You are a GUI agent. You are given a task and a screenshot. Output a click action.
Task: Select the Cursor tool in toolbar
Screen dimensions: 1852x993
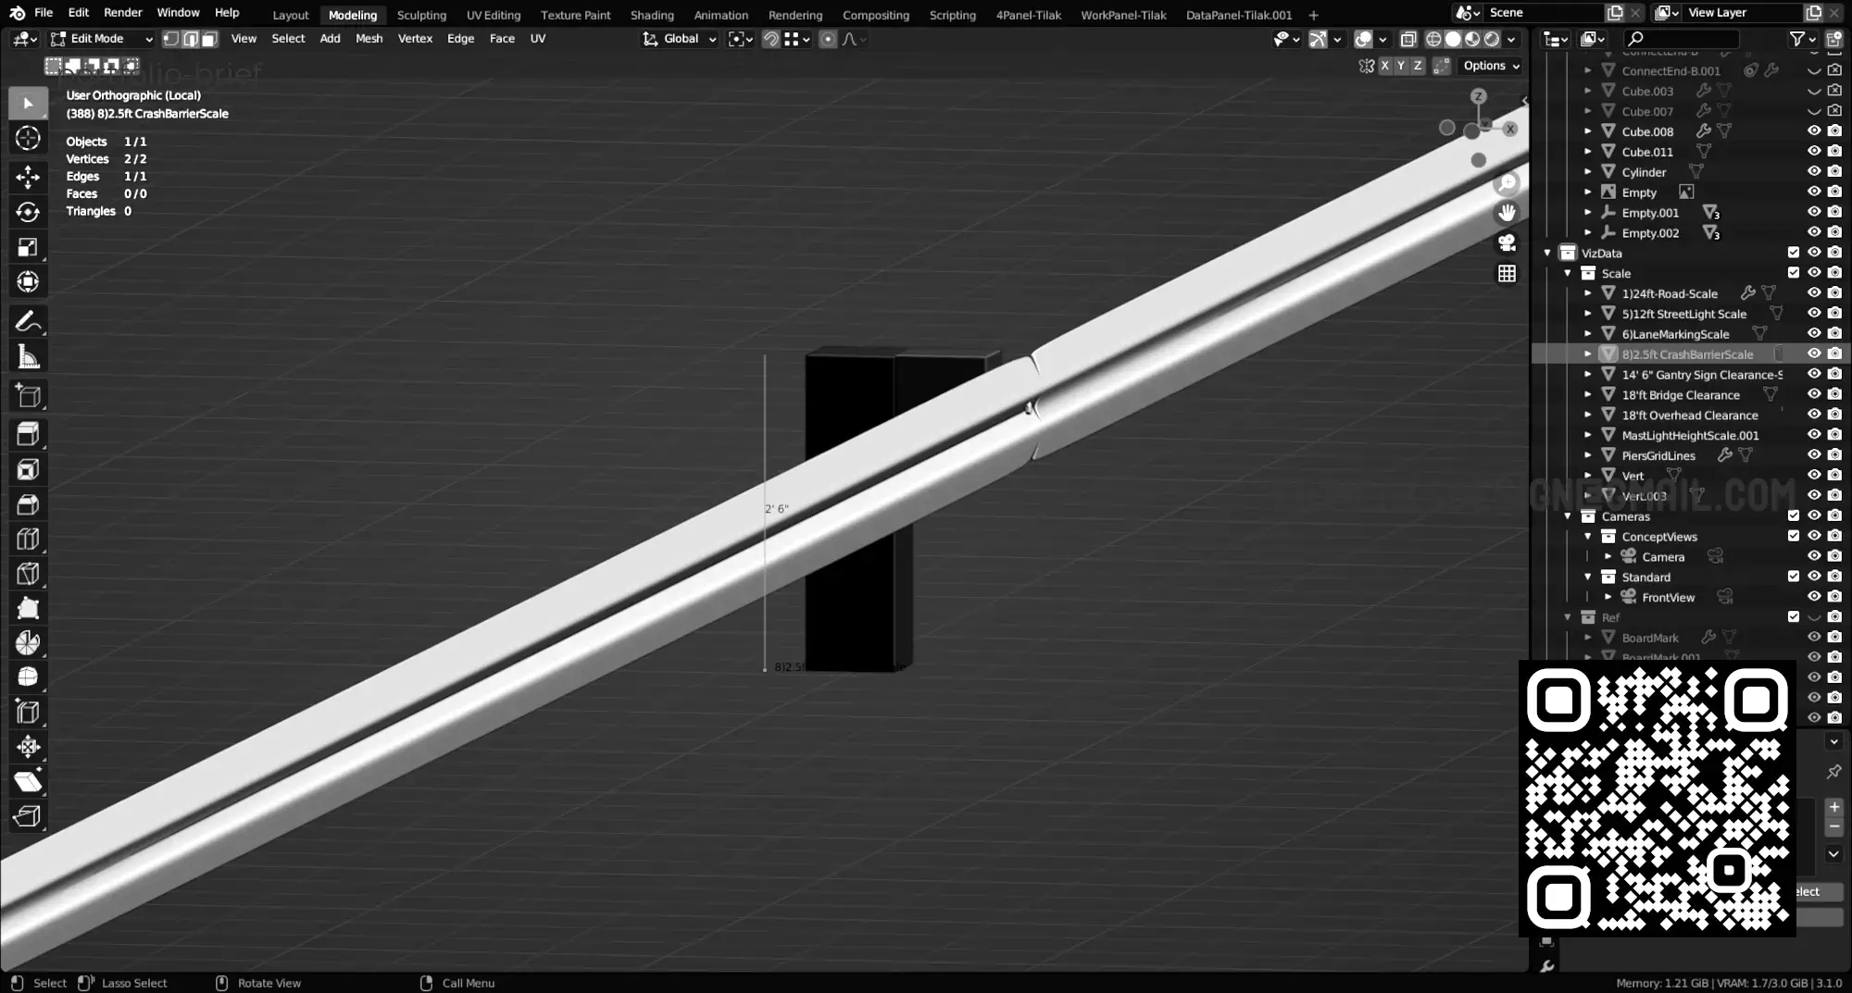[x=28, y=139]
